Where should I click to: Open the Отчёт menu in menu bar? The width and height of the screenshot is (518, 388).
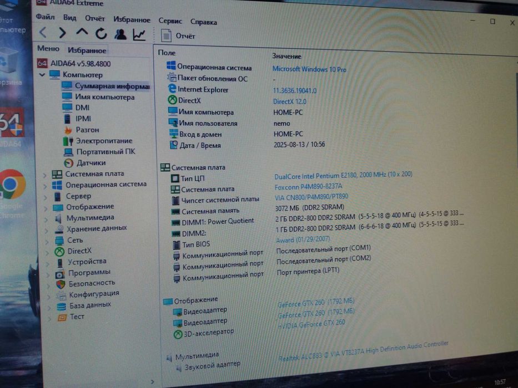(95, 18)
